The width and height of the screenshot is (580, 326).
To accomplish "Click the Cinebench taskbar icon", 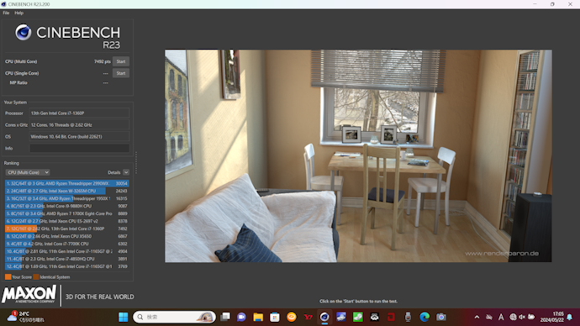I will (324, 317).
